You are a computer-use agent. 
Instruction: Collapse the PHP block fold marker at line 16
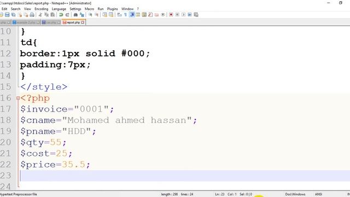click(18, 98)
